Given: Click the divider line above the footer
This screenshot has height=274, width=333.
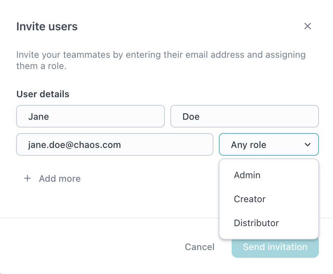Looking at the screenshot, I should (106, 218).
